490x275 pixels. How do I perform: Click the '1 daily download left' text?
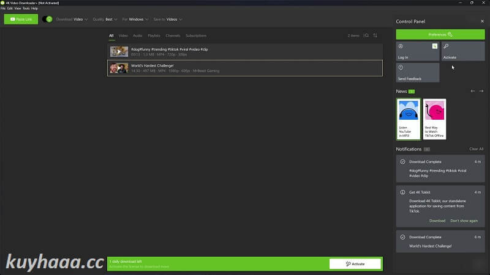coord(126,262)
